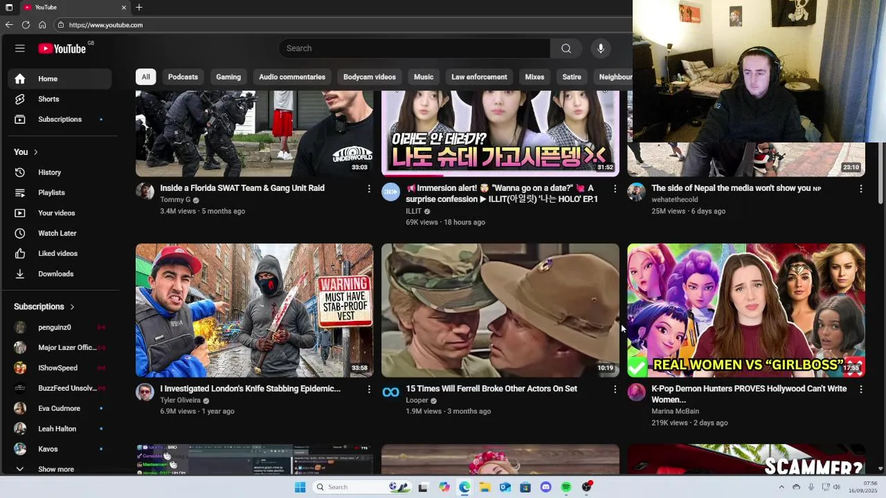Start voice search with microphone icon
The image size is (886, 498).
point(601,48)
